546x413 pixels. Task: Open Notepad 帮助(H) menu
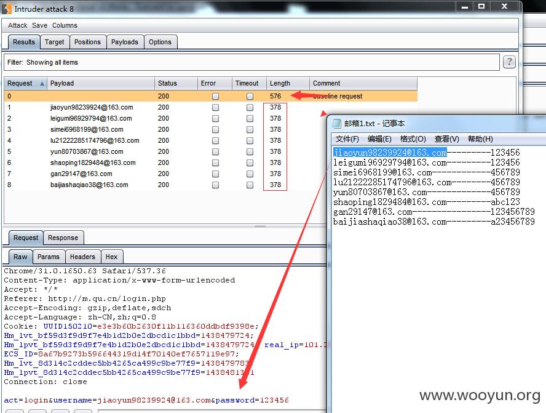pos(480,139)
